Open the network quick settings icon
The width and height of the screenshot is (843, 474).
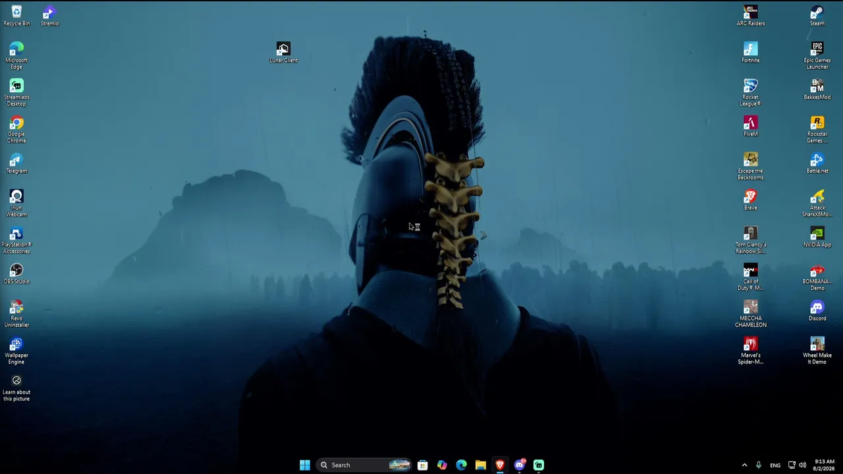coord(792,465)
